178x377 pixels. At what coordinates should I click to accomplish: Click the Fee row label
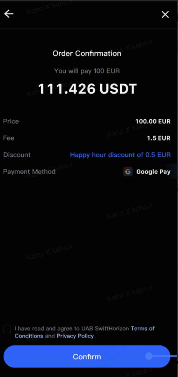(x=9, y=138)
